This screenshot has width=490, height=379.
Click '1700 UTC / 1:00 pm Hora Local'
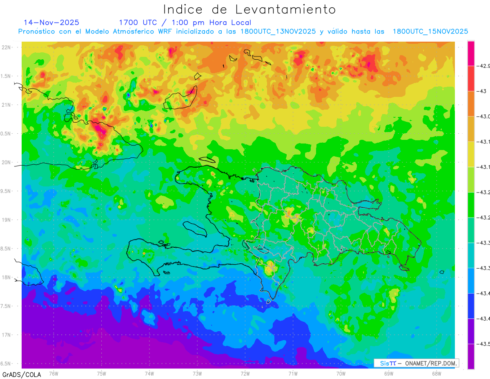coord(185,22)
